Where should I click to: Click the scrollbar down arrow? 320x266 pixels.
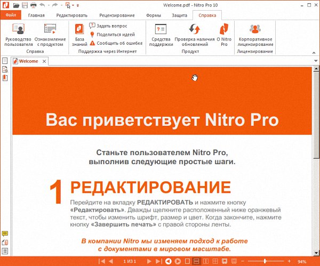(x=316, y=253)
